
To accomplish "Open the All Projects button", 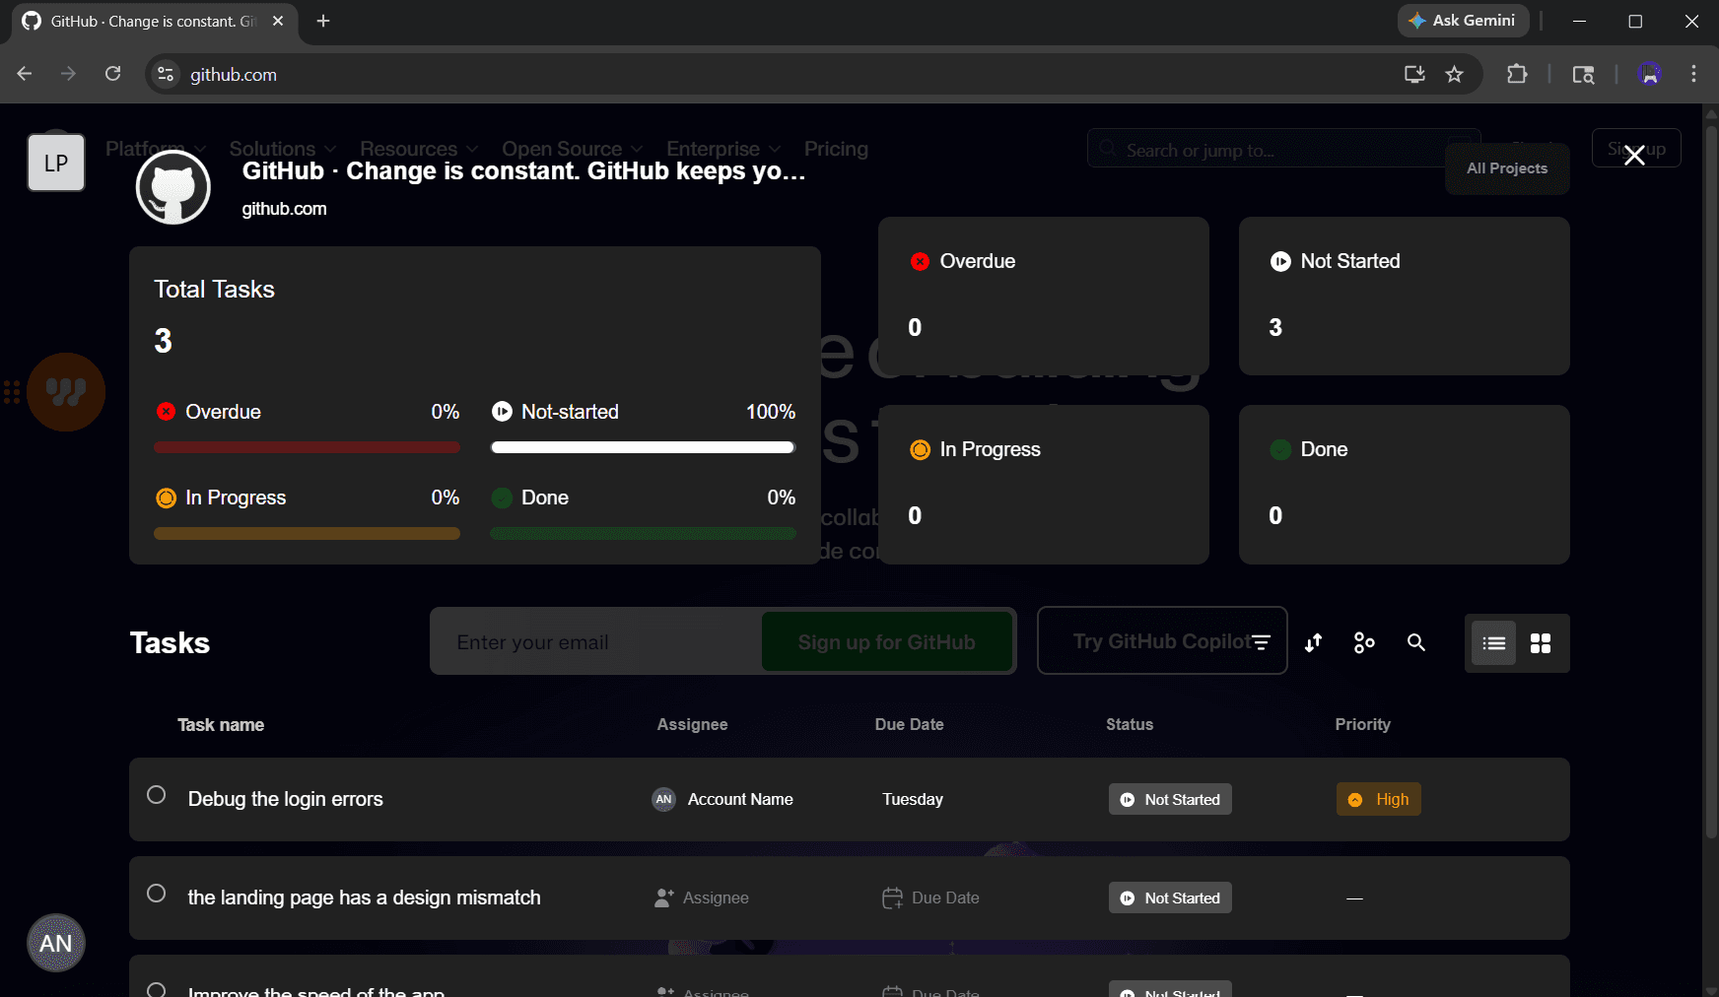I will [1507, 168].
